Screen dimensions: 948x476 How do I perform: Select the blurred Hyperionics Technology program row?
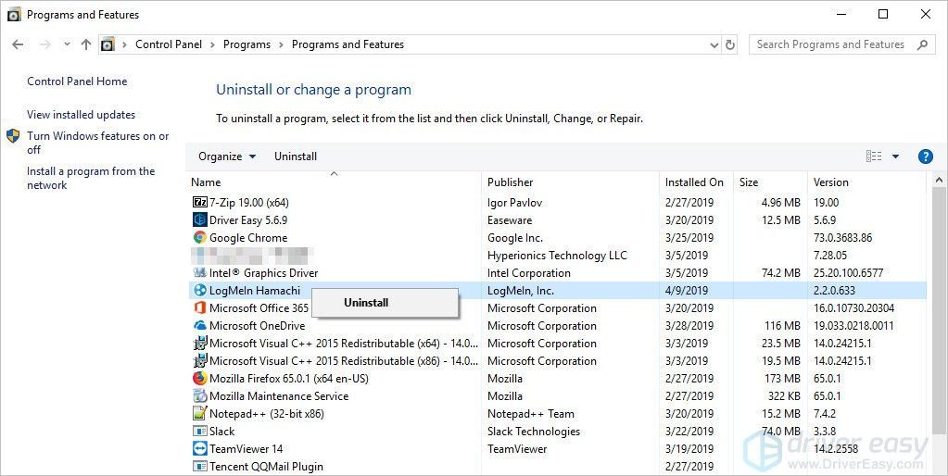[x=556, y=255]
